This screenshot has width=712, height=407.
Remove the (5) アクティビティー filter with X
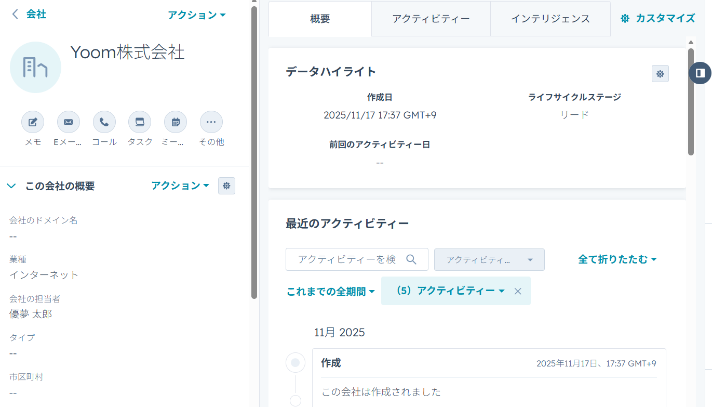point(518,291)
